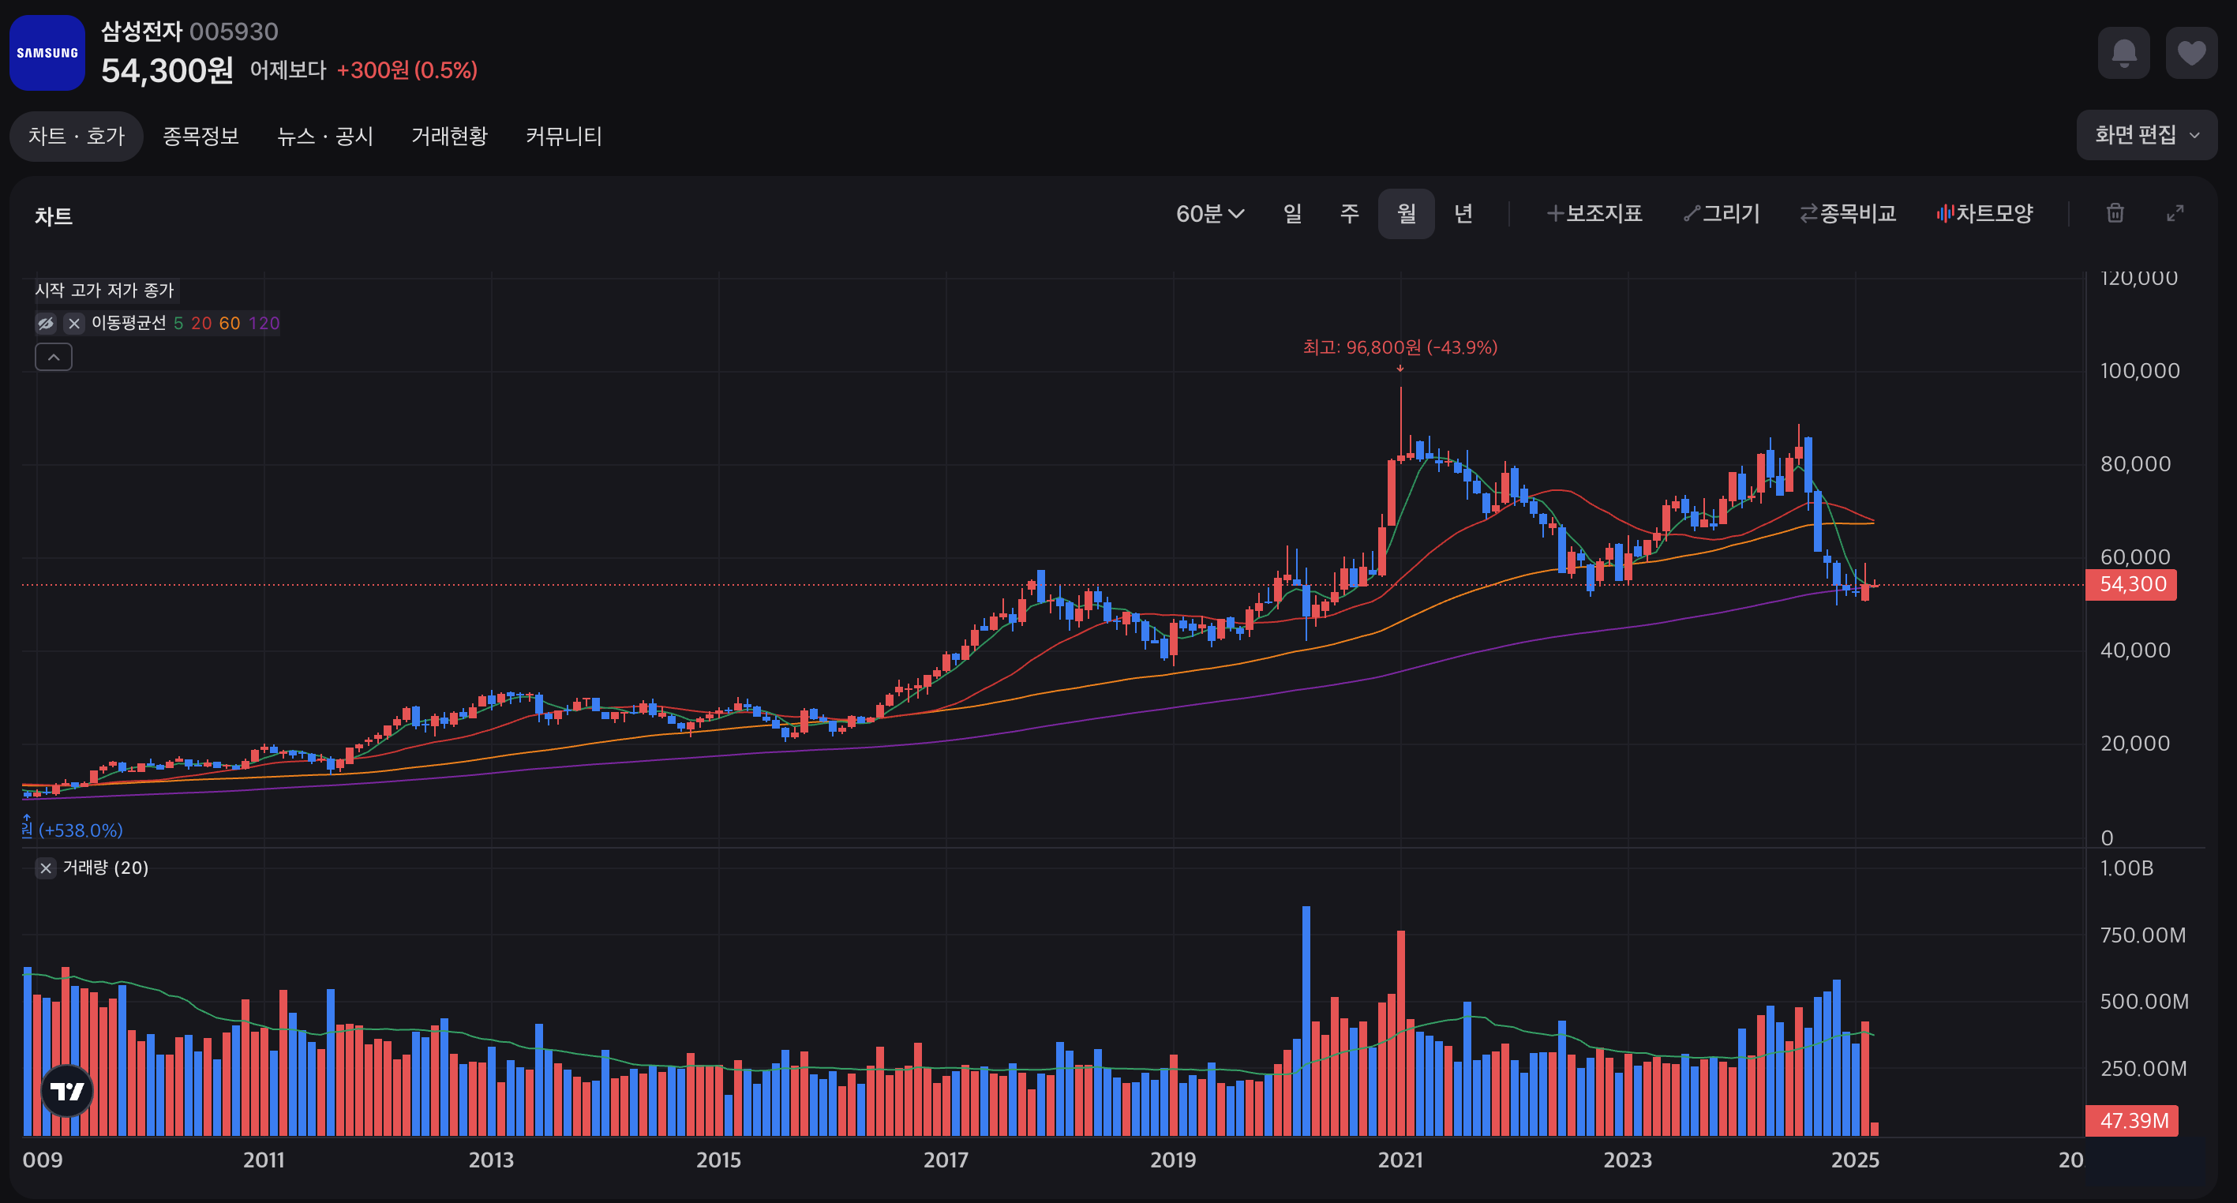The height and width of the screenshot is (1203, 2237).
Task: Switch chart to daily (일) interval
Action: coord(1292,214)
